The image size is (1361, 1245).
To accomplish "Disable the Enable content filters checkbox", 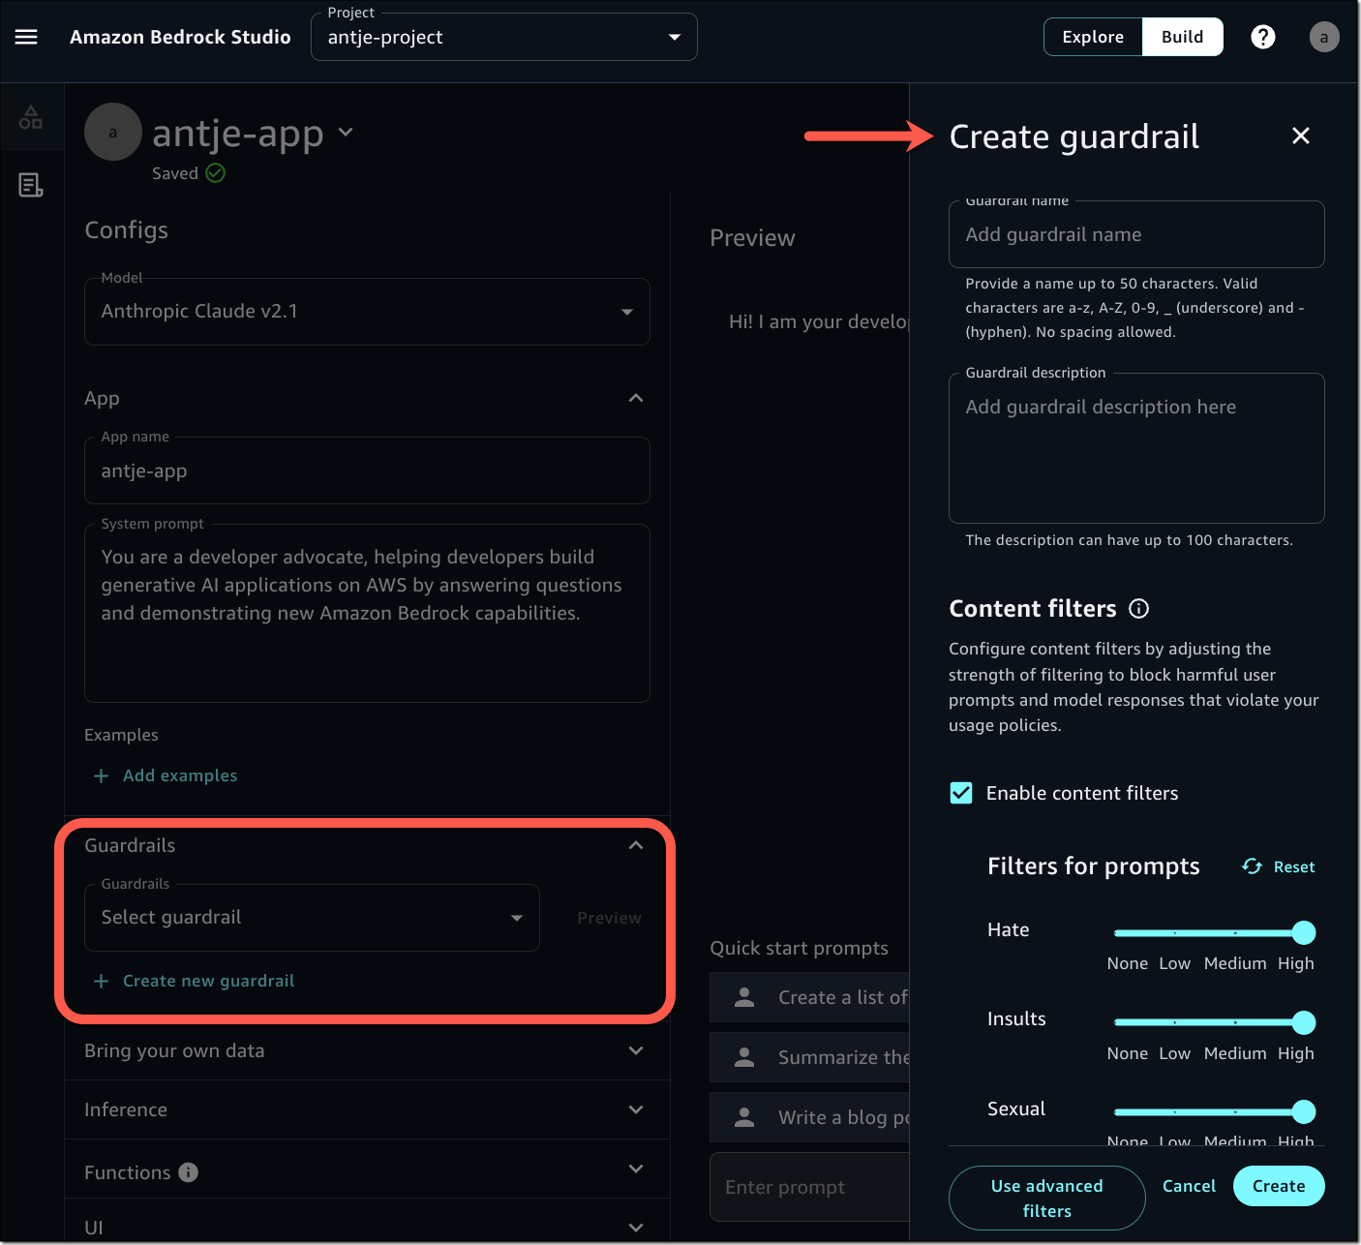I will [x=961, y=793].
